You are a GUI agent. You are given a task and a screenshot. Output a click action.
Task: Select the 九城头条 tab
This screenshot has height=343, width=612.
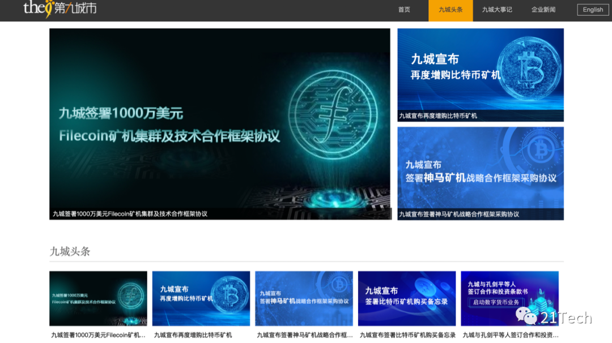(x=450, y=11)
